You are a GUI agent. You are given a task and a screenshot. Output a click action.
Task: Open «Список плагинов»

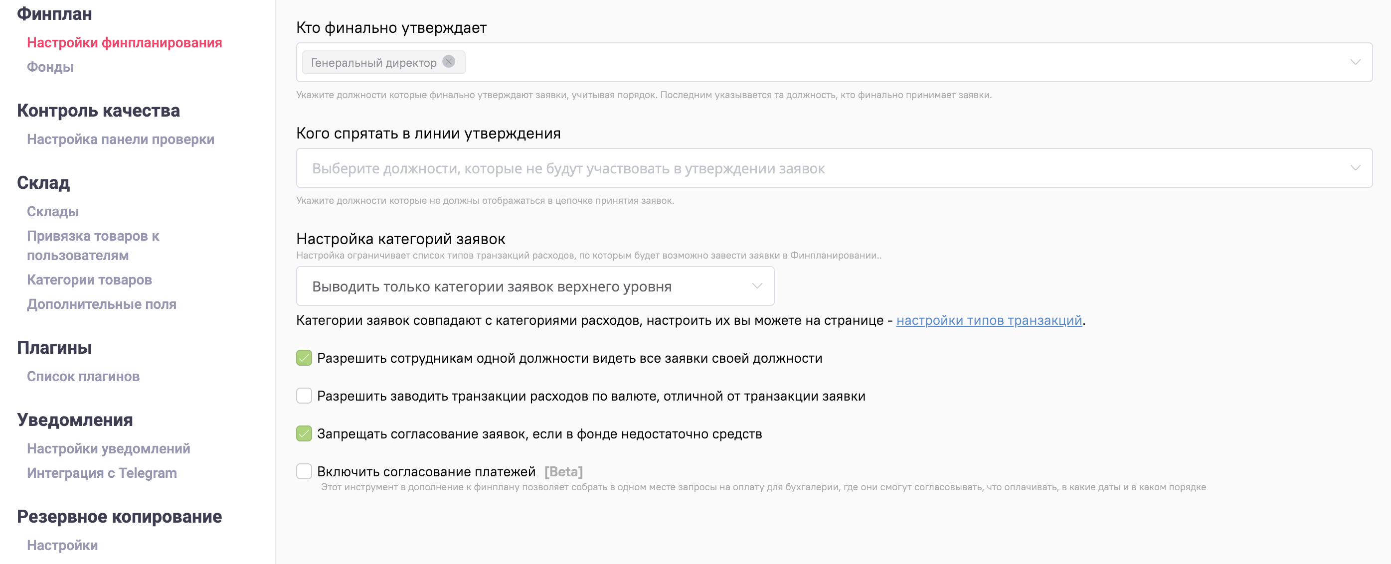coord(83,376)
